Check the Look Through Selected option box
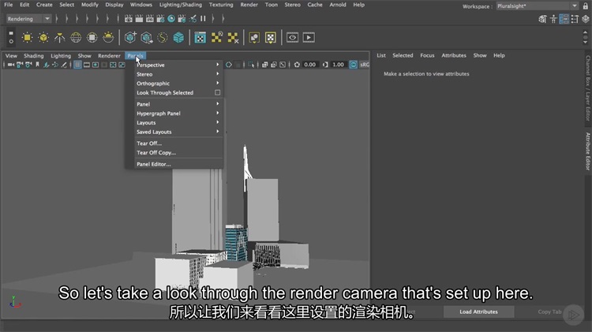This screenshot has height=332, width=592. pos(218,92)
